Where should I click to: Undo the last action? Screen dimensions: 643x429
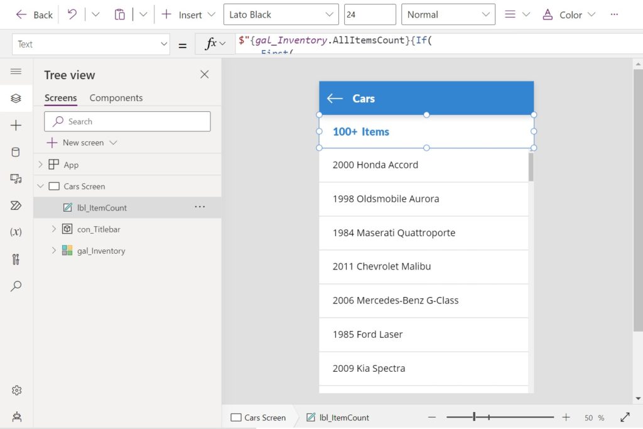(72, 15)
